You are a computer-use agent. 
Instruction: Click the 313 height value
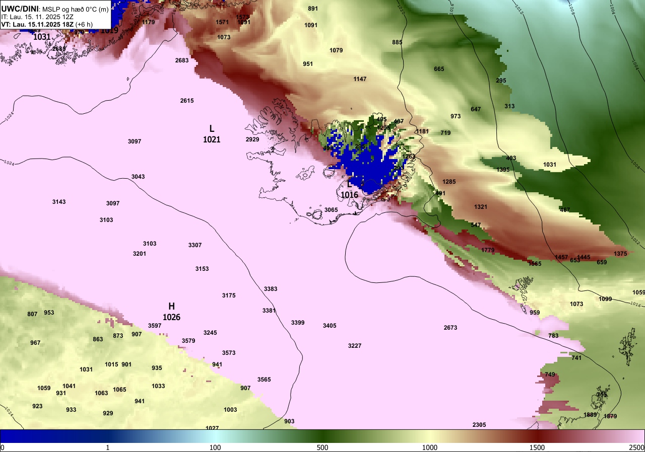[x=509, y=106]
